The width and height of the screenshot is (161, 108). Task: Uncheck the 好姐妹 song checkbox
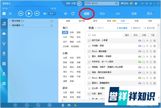[x=89, y=57]
